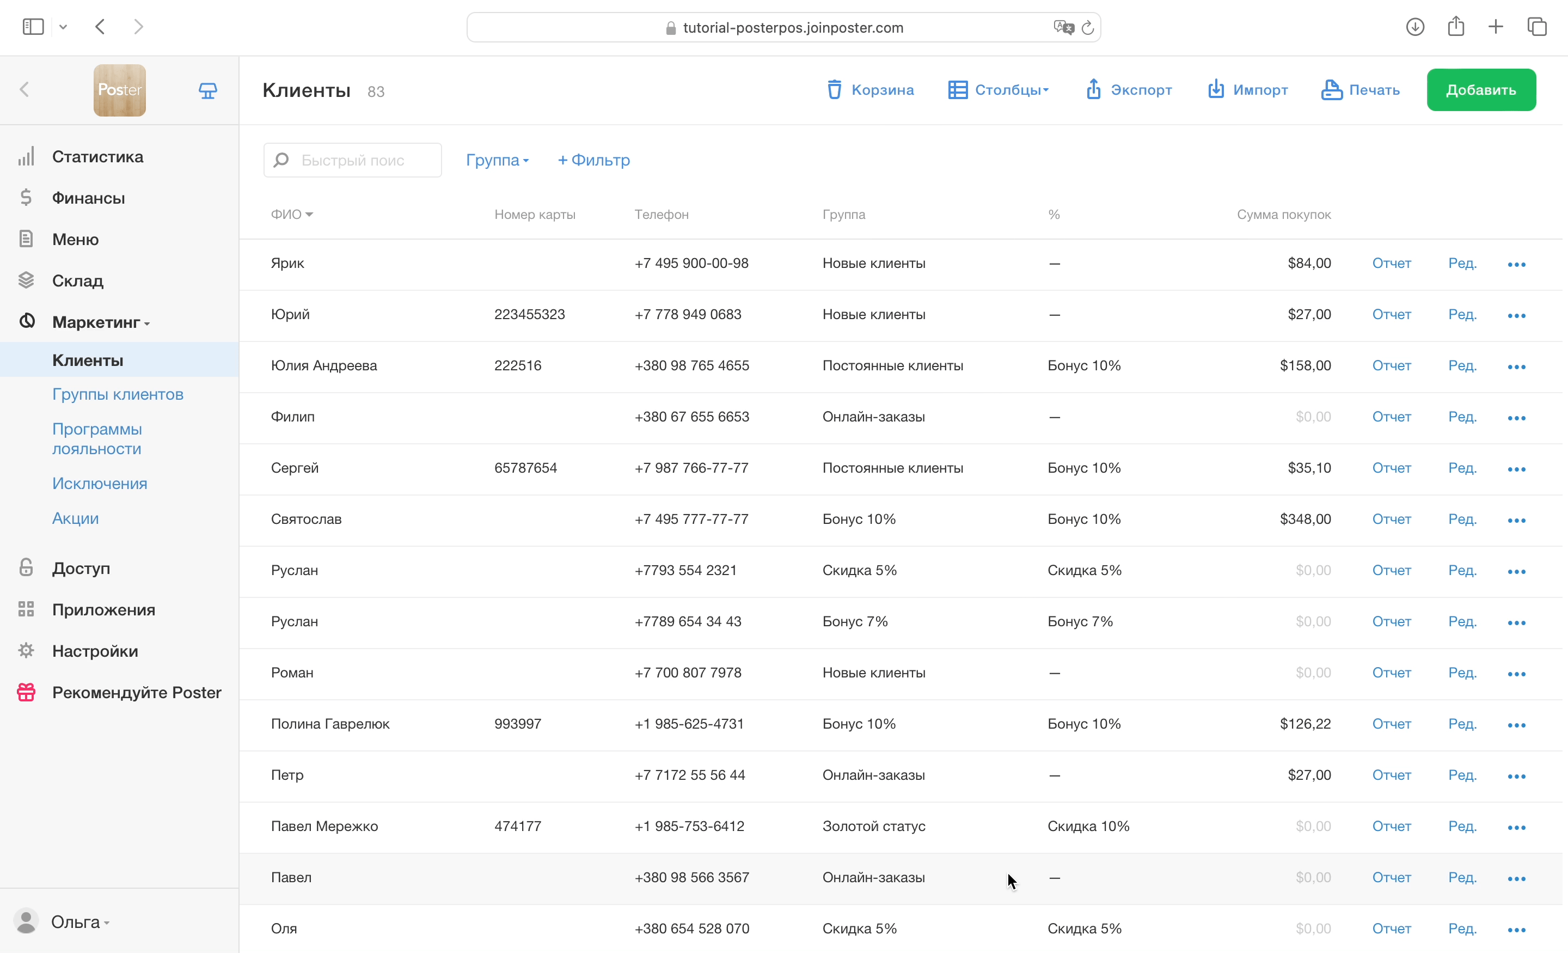Expand the Ольга user menu
The width and height of the screenshot is (1568, 953).
(80, 922)
